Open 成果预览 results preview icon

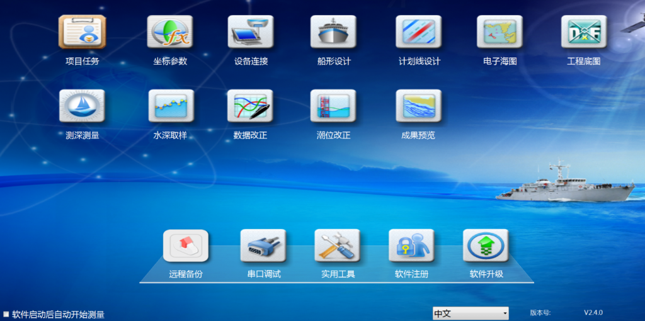point(418,106)
